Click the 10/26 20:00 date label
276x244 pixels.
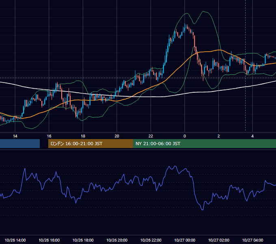coord(117,240)
